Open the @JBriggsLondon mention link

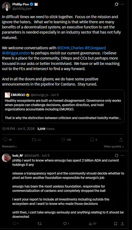(x=16, y=53)
